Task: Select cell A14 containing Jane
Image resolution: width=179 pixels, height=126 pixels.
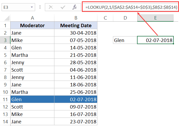Action: point(32,122)
